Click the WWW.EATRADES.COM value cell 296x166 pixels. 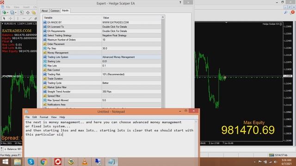point(131,23)
